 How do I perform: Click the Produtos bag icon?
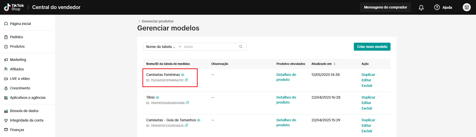tap(6, 46)
